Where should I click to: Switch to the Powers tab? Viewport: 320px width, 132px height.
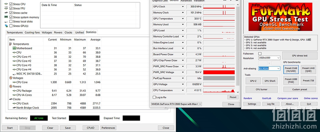pyautogui.click(x=58, y=32)
